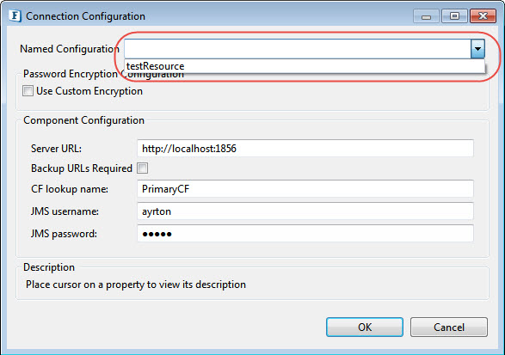
Task: Select the JMS password field
Action: 305,234
